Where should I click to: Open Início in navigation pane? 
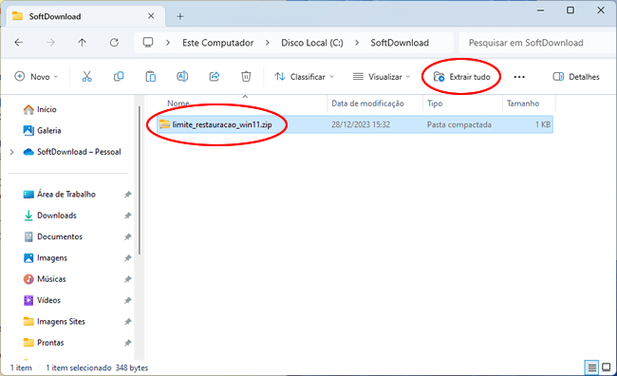pos(40,109)
